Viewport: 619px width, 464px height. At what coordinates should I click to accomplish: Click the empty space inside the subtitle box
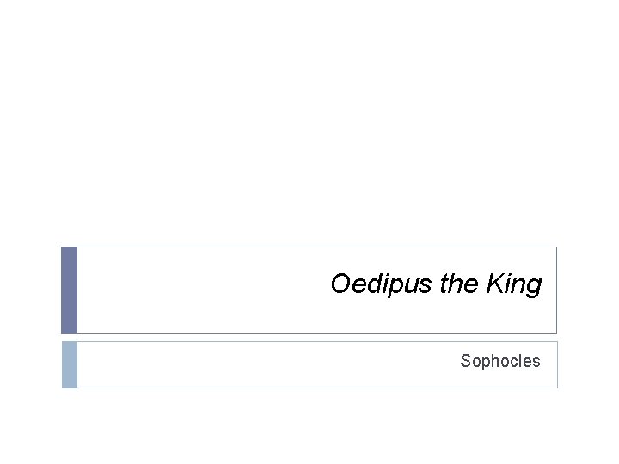pos(258,364)
